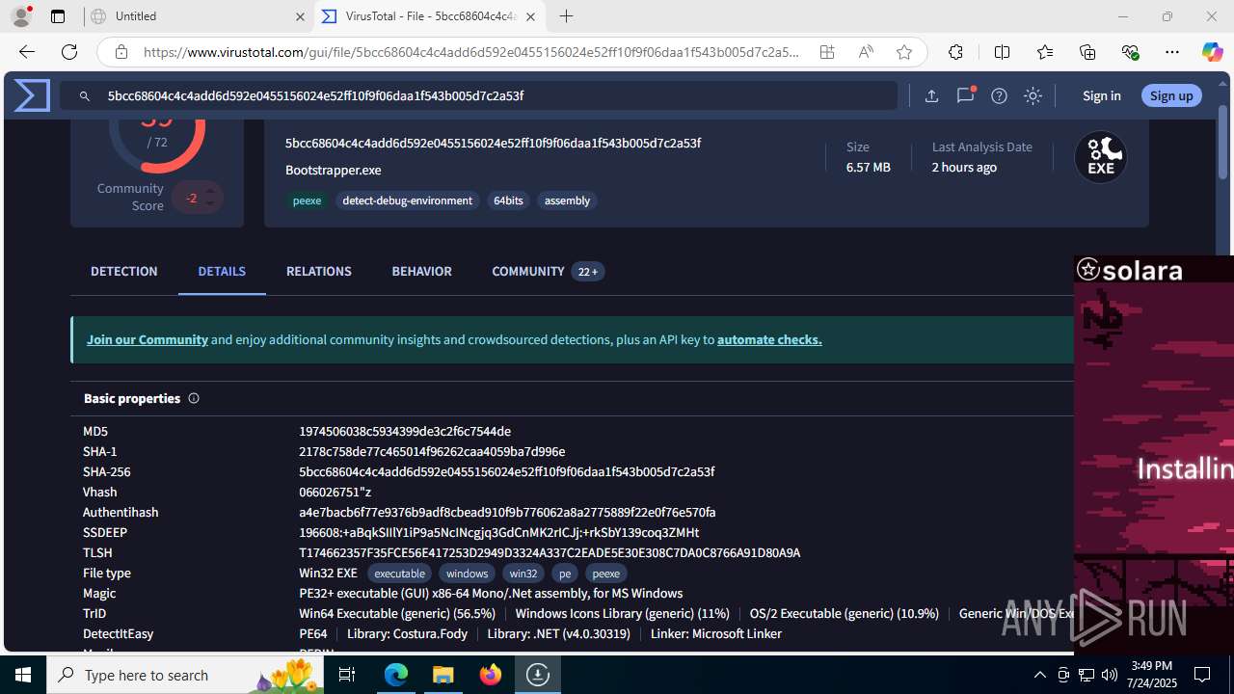Viewport: 1234px width, 694px height.
Task: Click the SHA-1 hash value
Action: (432, 451)
